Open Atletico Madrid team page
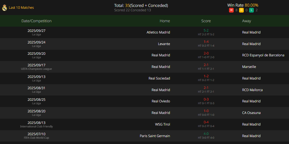This screenshot has height=144, width=289. pyautogui.click(x=158, y=32)
